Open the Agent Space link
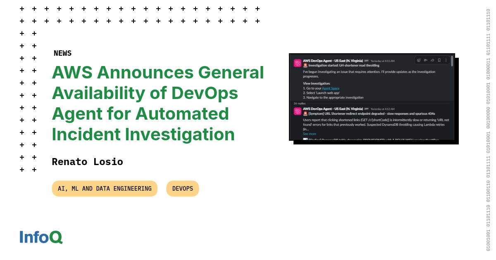The image size is (496, 260). (x=330, y=88)
